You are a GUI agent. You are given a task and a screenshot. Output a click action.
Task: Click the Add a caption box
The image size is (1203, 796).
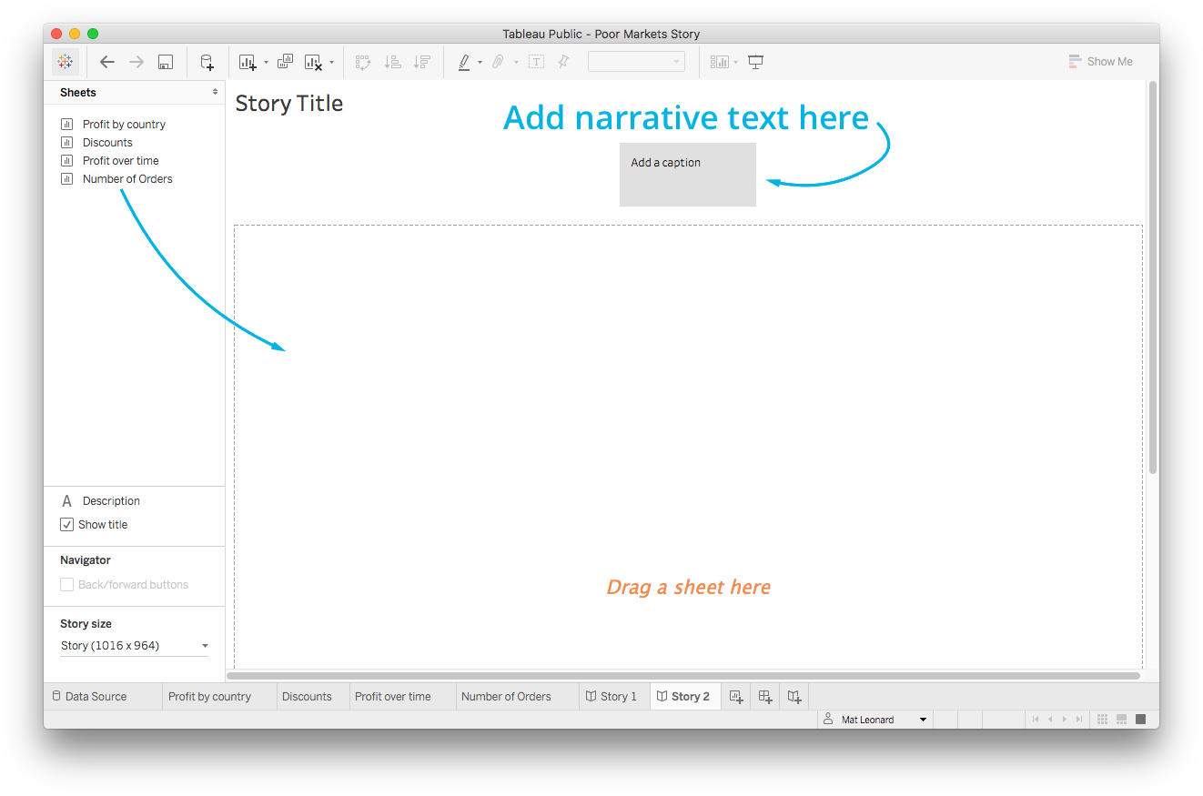687,174
